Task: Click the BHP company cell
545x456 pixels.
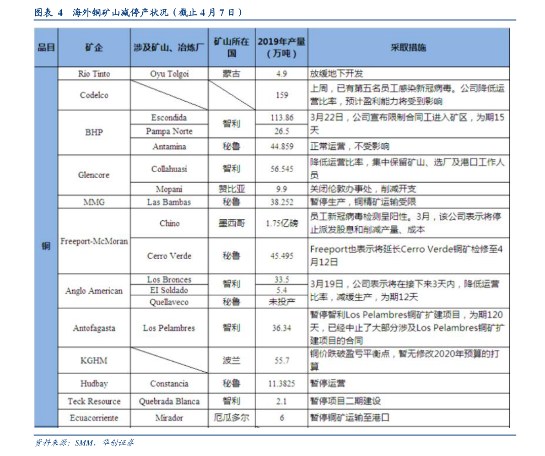Action: (94, 132)
